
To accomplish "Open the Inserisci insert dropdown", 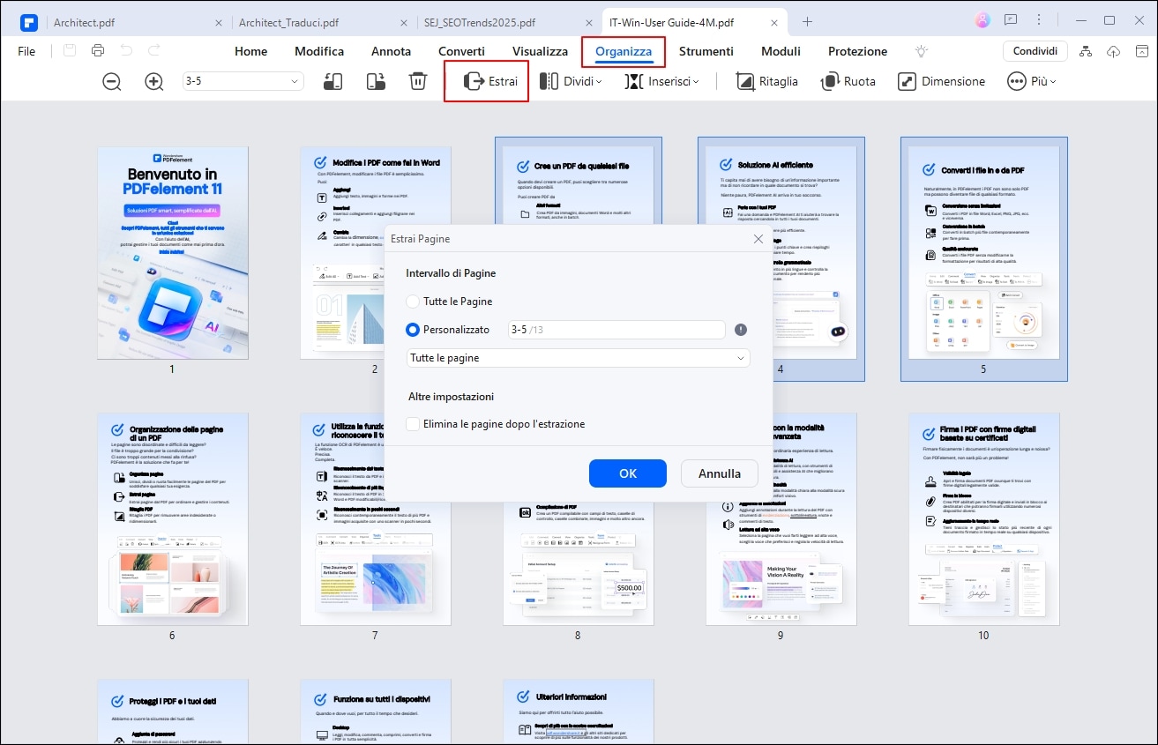I will click(x=662, y=81).
